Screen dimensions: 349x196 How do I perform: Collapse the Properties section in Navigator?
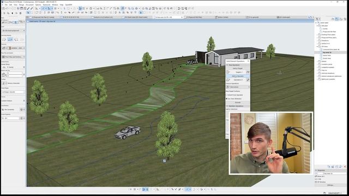click(316, 170)
